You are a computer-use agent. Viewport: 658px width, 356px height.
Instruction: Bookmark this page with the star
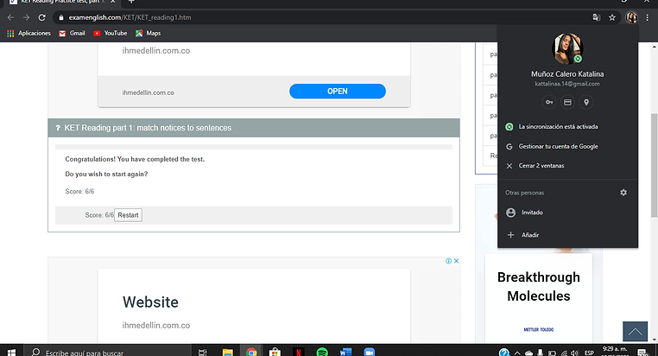pyautogui.click(x=612, y=17)
